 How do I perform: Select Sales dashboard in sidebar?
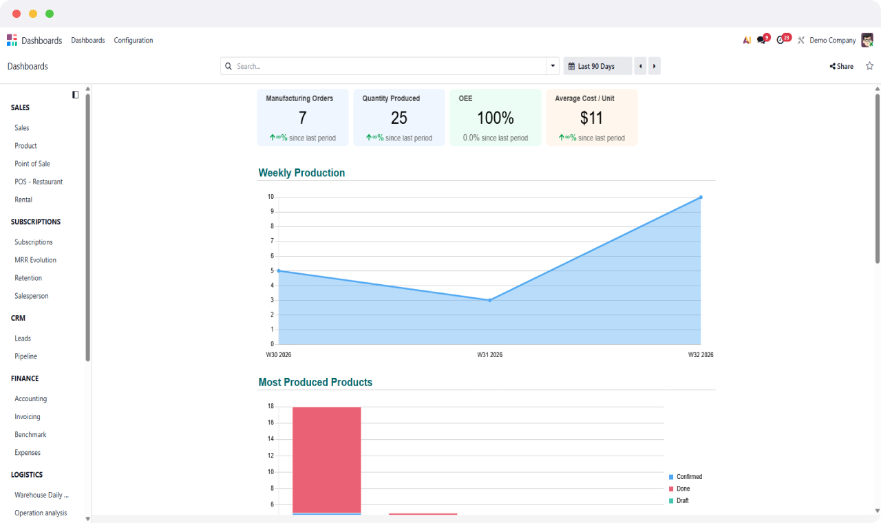pos(22,128)
